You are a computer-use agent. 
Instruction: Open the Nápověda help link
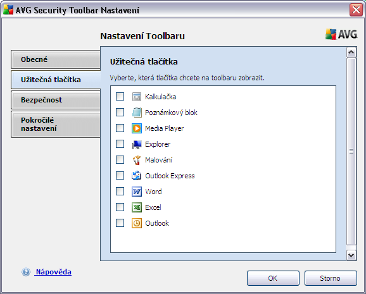(53, 272)
